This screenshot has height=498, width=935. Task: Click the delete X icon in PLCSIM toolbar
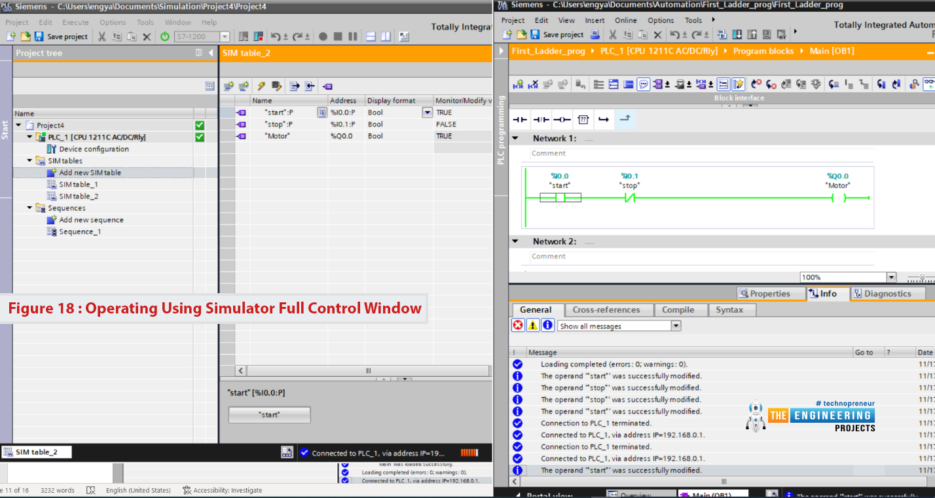147,37
